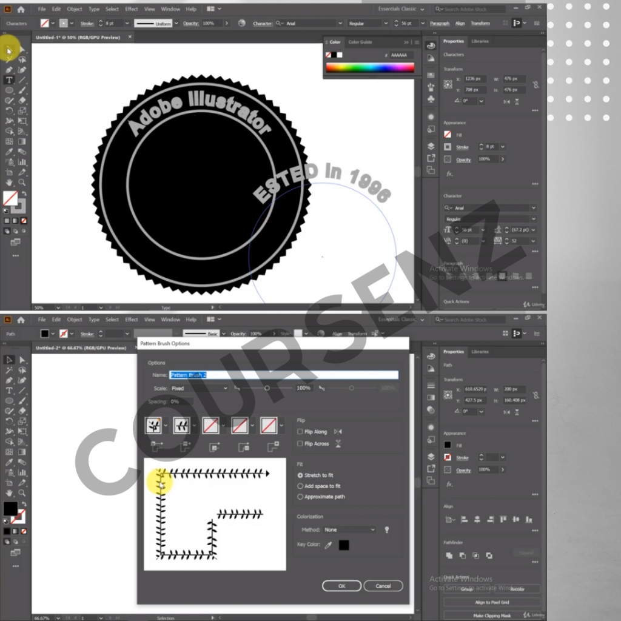Enable the Flip Along checkbox
This screenshot has width=621, height=621.
[300, 432]
